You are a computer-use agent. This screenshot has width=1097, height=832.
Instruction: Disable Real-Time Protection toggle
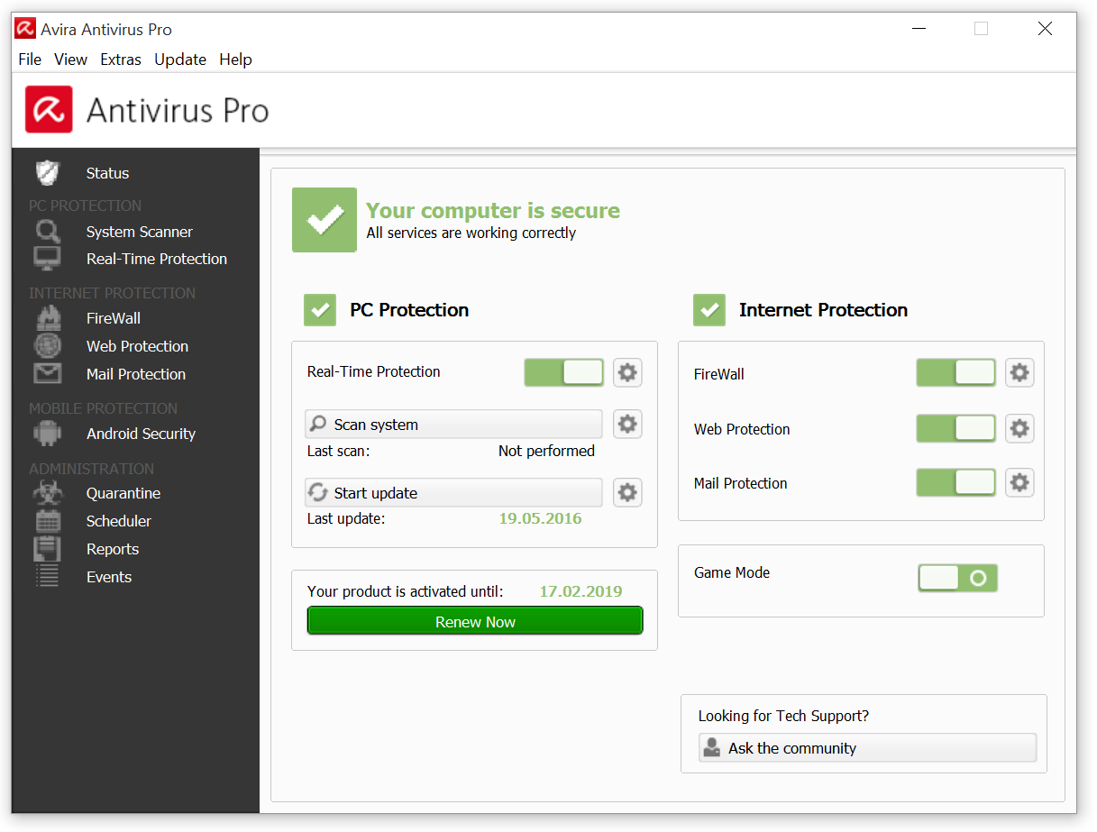coord(563,371)
